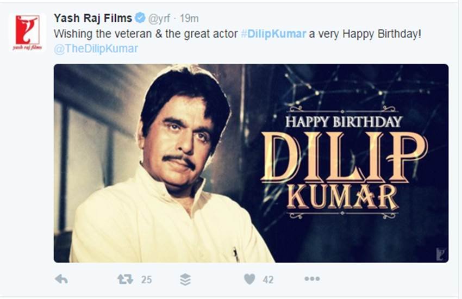
Task: Click the YRF watermark in image corner
Action: coord(440,254)
